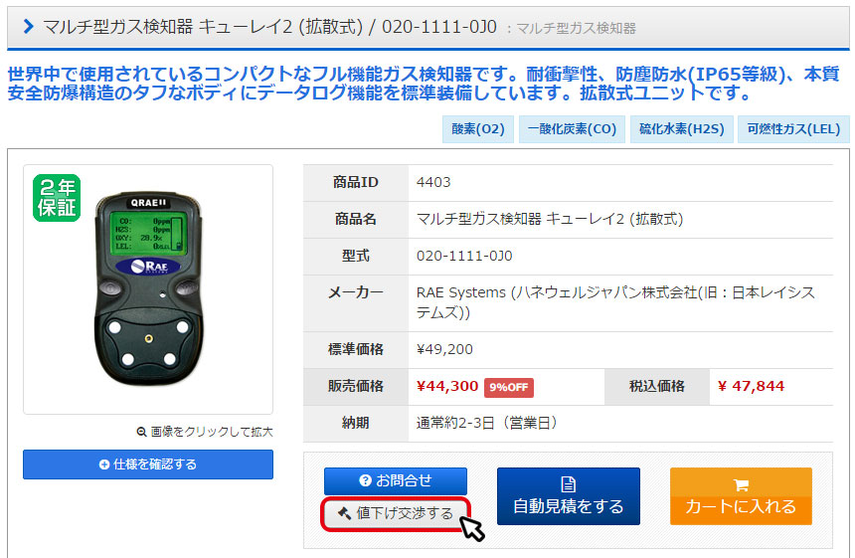Screen dimensions: 855x558
Task: Open the QRAE II product photo
Action: (148, 289)
